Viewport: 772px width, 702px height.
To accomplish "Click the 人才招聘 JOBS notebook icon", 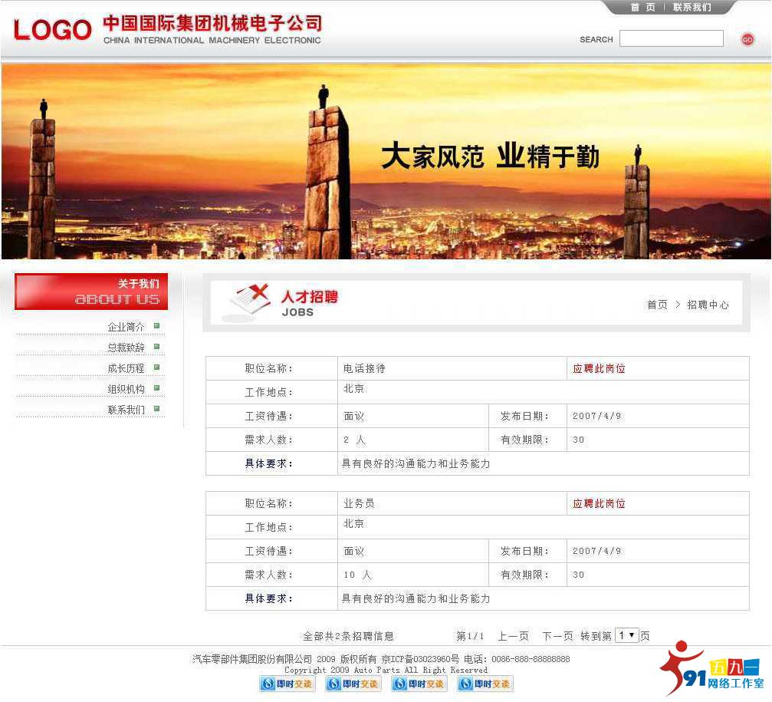I will click(x=251, y=299).
